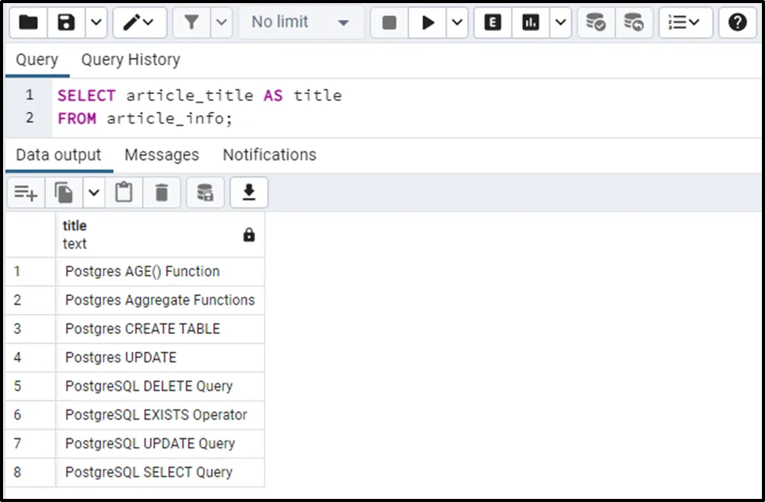Expand the Save File options arrow
This screenshot has height=502, width=765.
coord(95,23)
